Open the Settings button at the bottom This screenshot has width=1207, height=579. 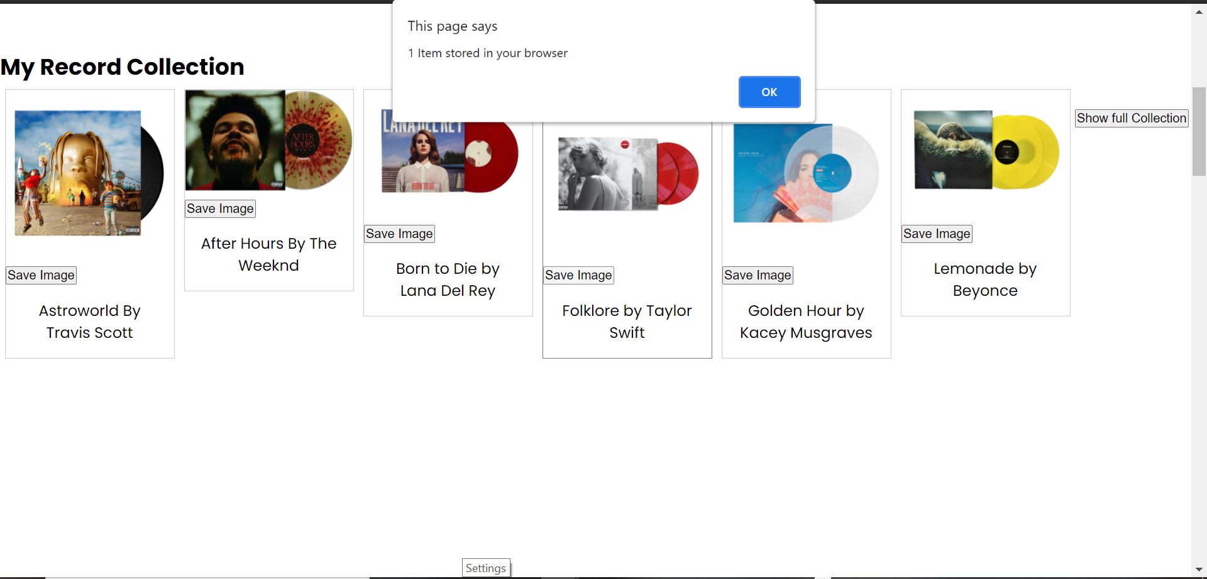pos(486,568)
